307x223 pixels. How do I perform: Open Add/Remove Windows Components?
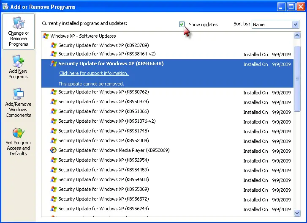click(18, 102)
